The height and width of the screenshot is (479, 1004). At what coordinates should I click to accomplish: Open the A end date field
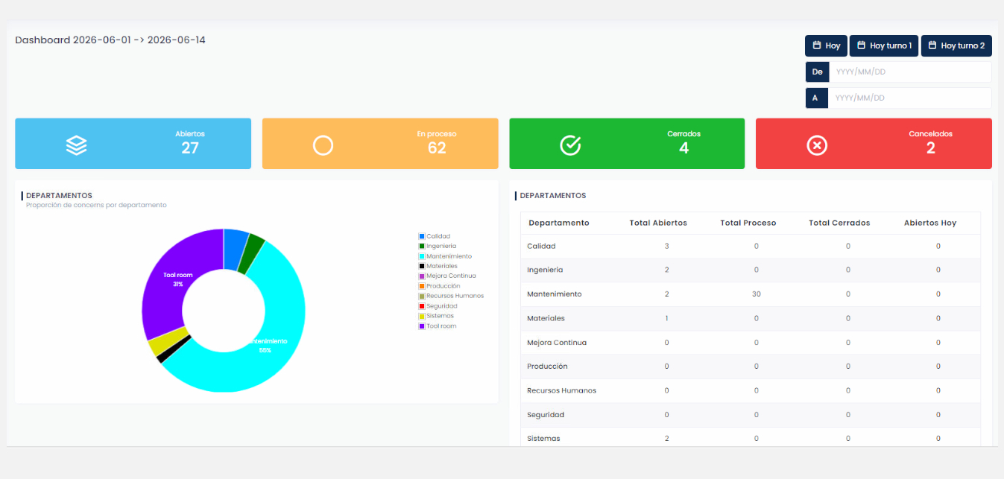909,98
